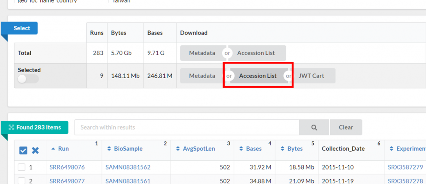Download Metadata for Selected runs
The image size is (426, 184).
coord(202,76)
